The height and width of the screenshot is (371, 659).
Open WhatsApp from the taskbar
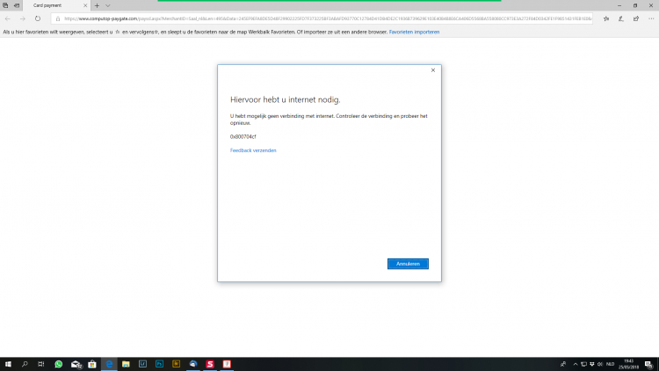tap(59, 364)
